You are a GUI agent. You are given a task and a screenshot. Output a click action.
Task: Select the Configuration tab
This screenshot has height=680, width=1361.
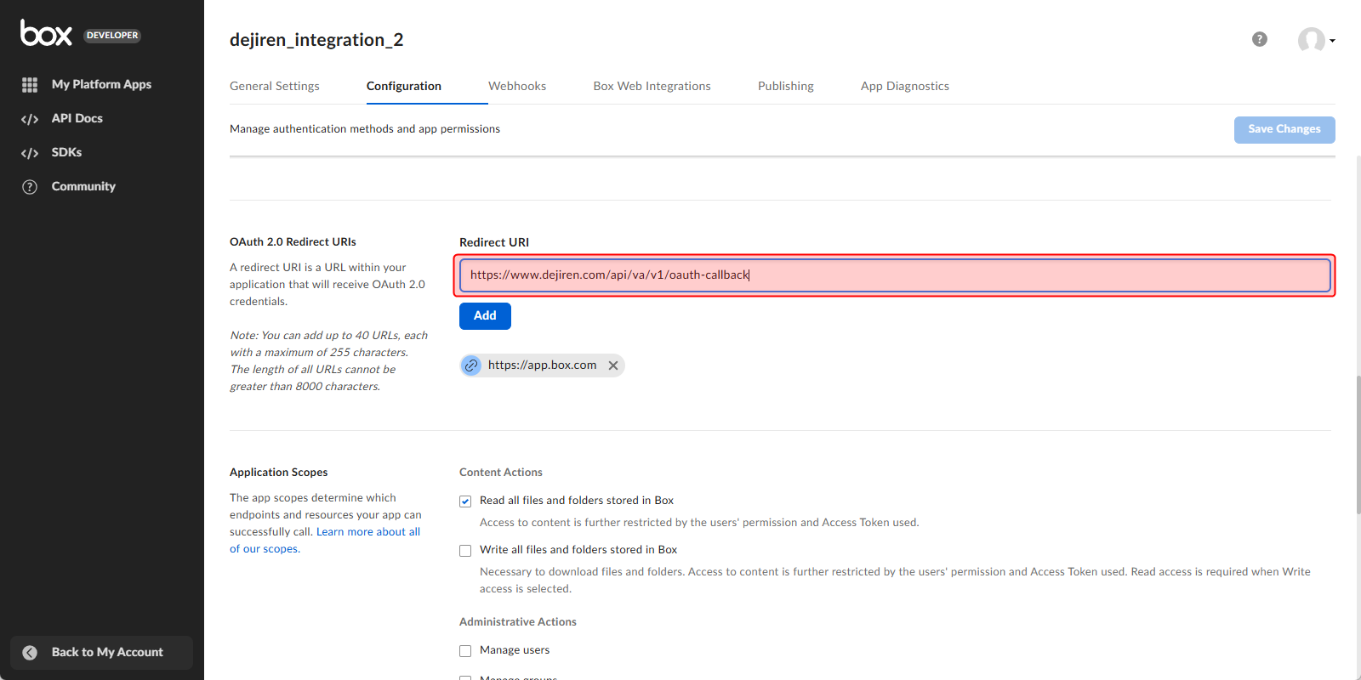click(404, 86)
